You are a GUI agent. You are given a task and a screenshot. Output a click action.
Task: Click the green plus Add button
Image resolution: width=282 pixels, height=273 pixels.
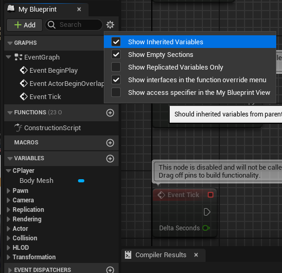pyautogui.click(x=24, y=25)
